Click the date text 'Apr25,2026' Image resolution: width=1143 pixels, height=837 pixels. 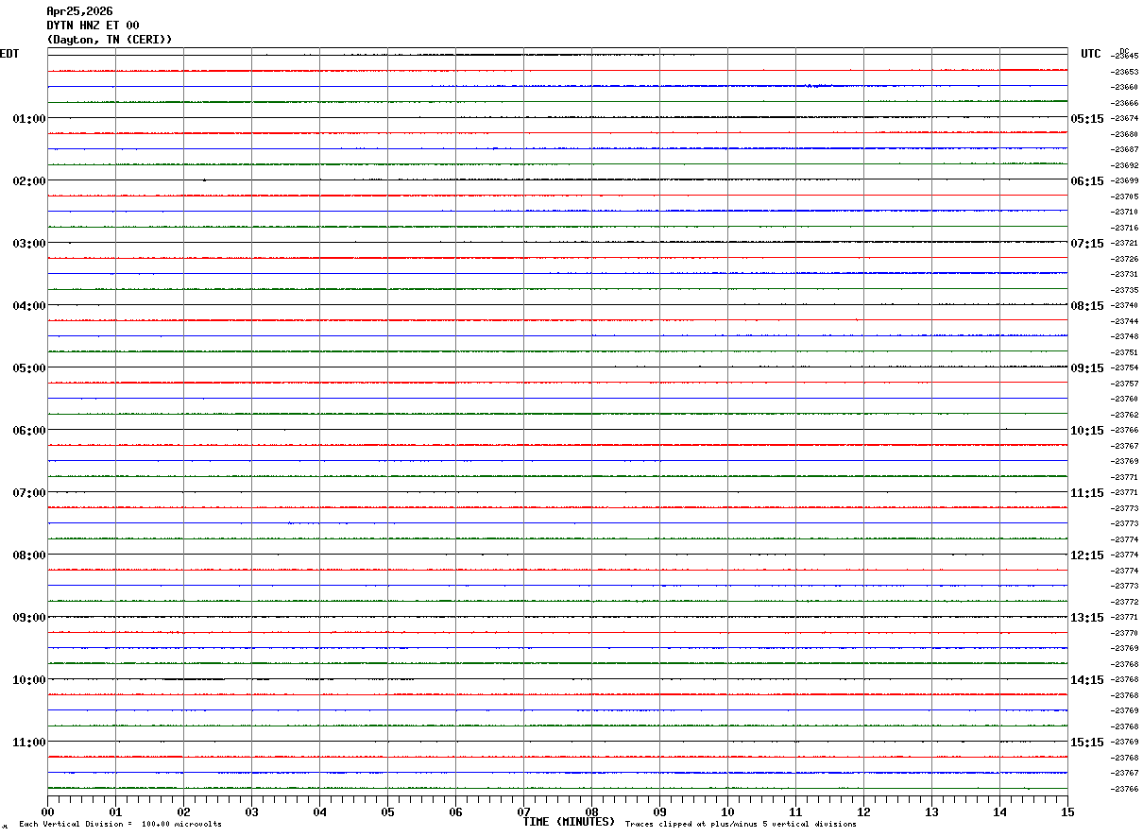point(79,11)
